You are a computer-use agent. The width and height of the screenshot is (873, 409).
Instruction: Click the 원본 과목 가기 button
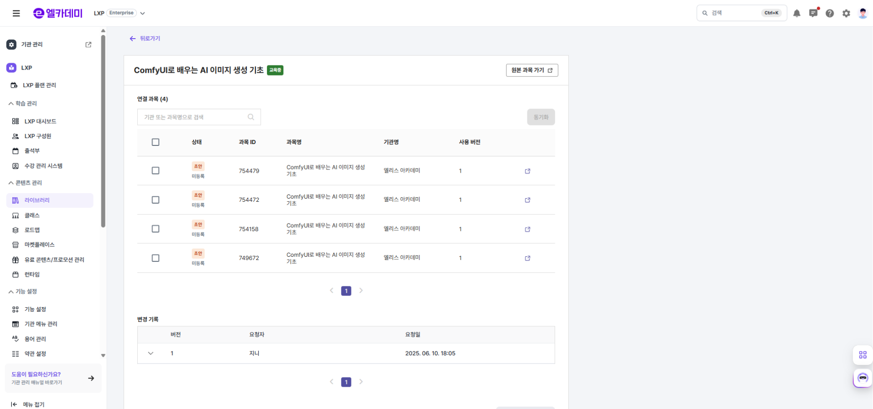tap(532, 70)
